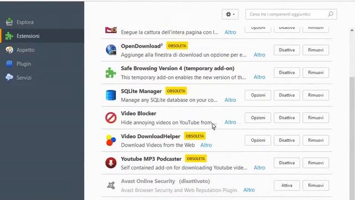
Task: Switch to the Plugin category
Action: pyautogui.click(x=42, y=64)
